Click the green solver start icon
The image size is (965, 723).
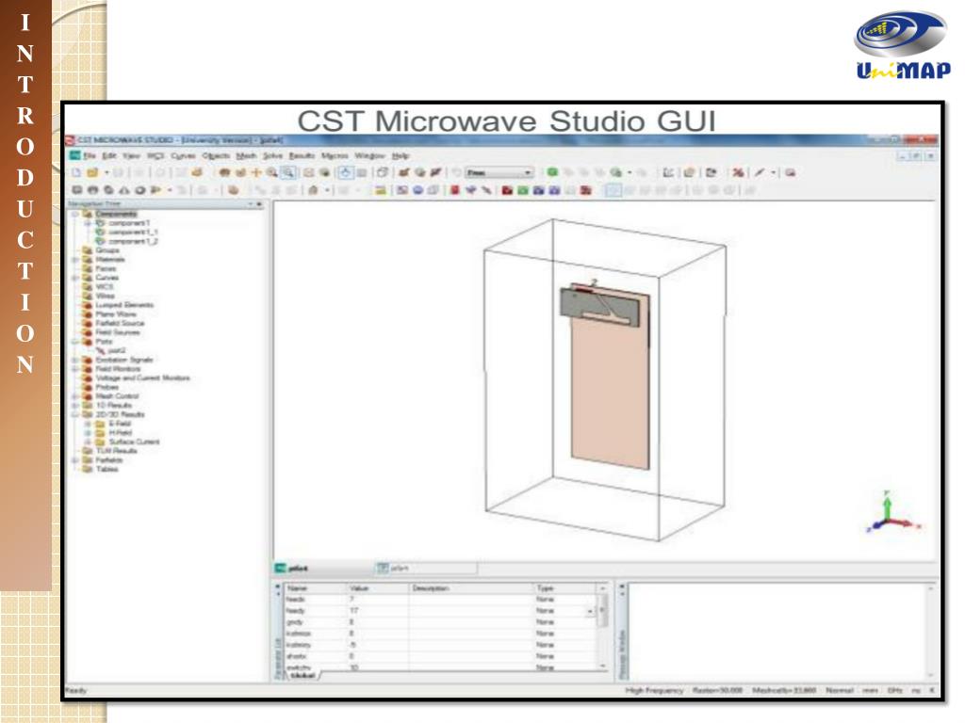click(552, 173)
